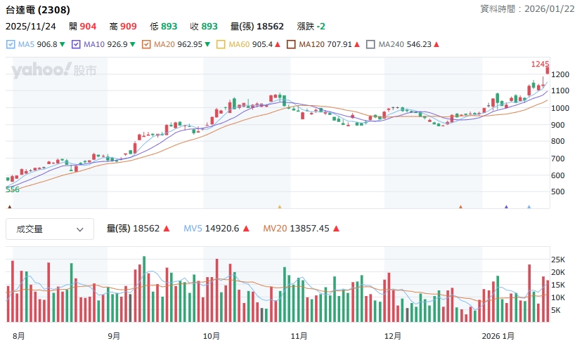Click the dark red triangle marker at chart's left edge
Viewport: 582px width, 350px height.
coord(9,207)
